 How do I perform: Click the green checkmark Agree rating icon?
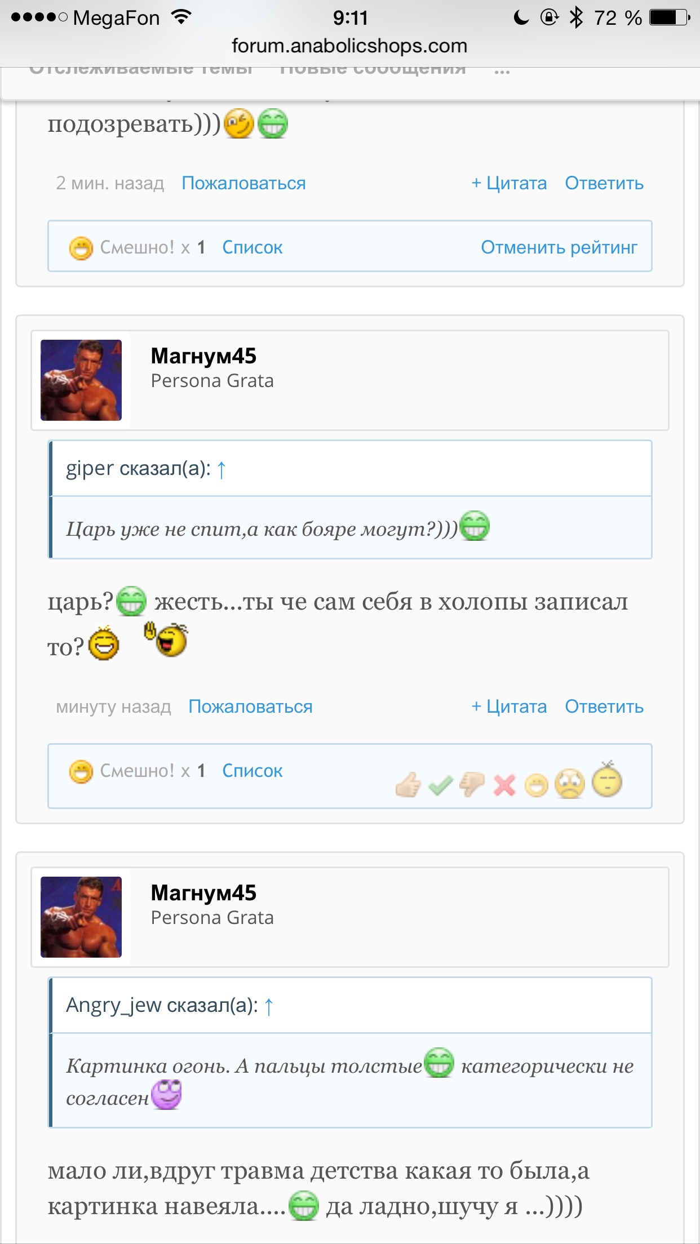(x=441, y=785)
